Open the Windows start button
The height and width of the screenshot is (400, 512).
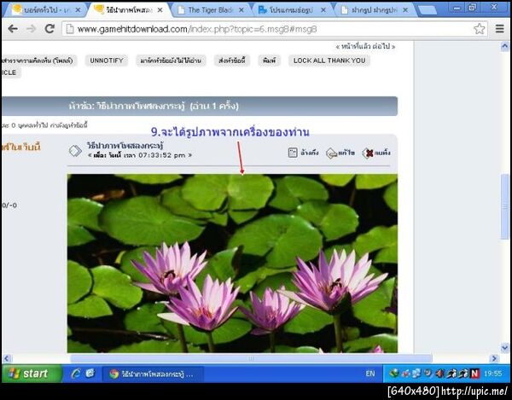[32, 374]
